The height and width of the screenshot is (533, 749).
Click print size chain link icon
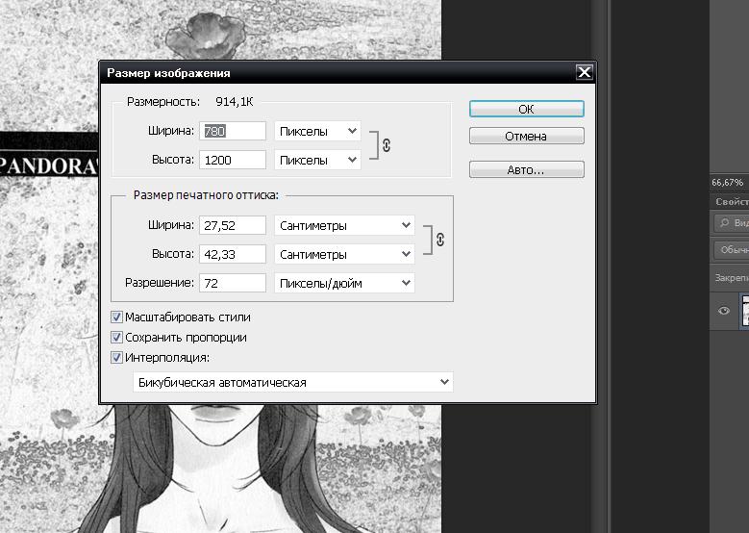tap(440, 240)
